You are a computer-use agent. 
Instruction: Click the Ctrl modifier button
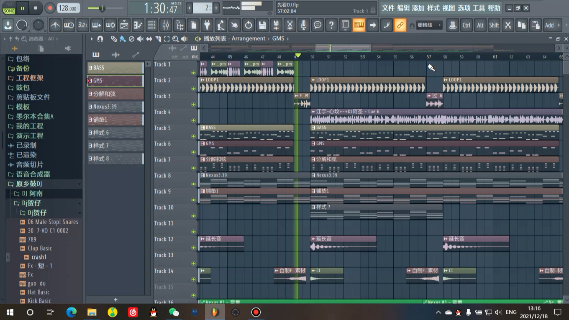(x=466, y=25)
